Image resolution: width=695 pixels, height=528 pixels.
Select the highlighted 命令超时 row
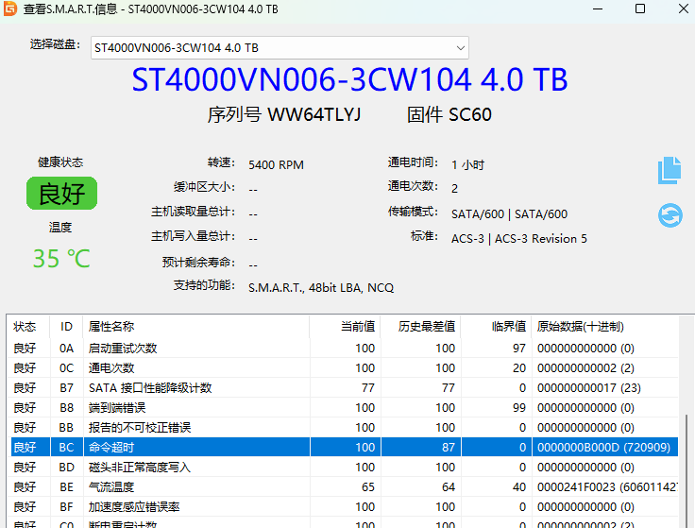coord(344,447)
